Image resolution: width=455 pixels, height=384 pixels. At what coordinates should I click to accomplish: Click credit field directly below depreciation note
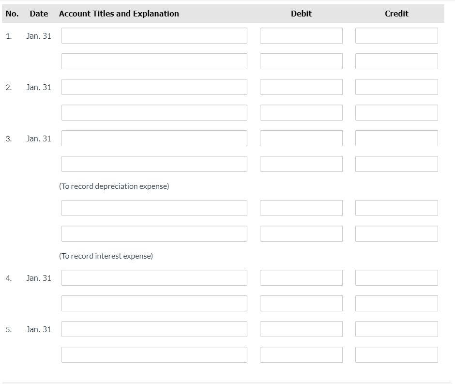(x=396, y=208)
